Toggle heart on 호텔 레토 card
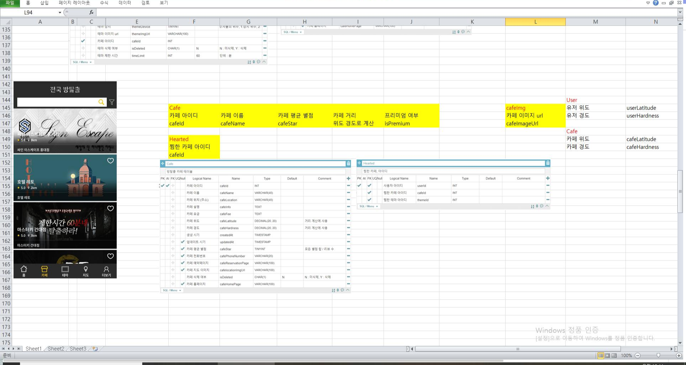Viewport: 686px width, 365px height. coord(111,161)
